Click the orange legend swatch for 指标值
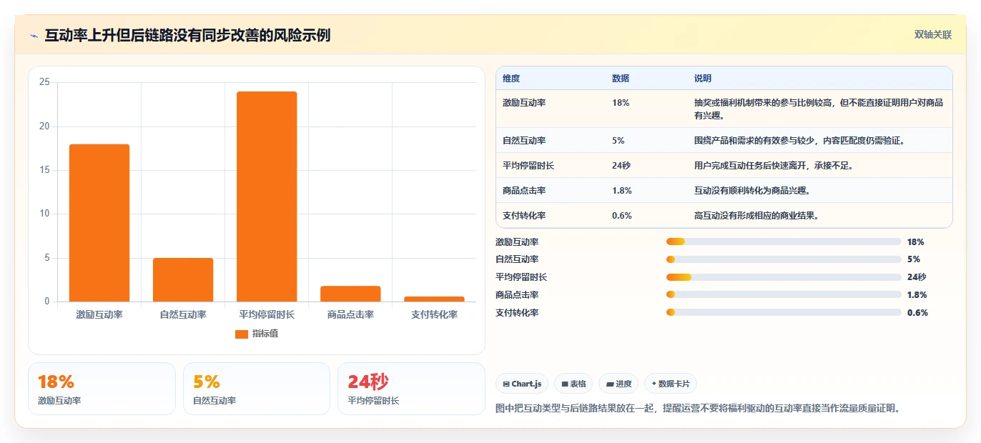This screenshot has height=443, width=981. pos(242,334)
